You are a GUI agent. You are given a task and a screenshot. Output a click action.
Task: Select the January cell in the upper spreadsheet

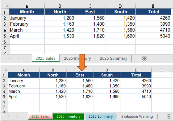(27, 18)
